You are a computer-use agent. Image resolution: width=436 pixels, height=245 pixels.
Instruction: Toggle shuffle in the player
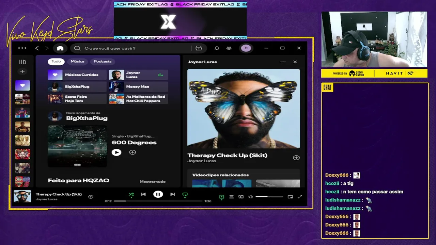pos(131,195)
